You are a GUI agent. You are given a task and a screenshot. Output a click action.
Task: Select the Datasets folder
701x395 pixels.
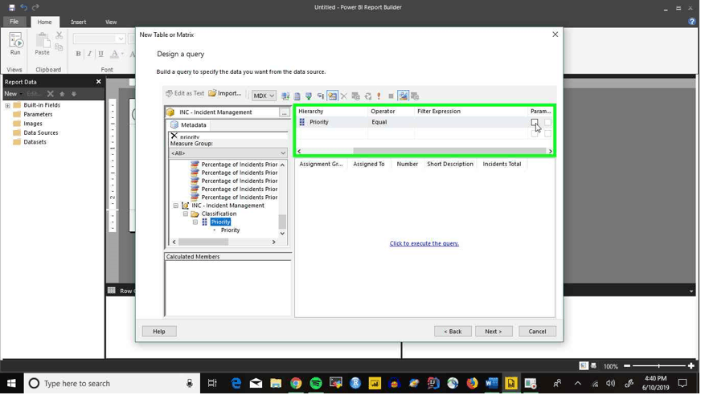(x=35, y=142)
